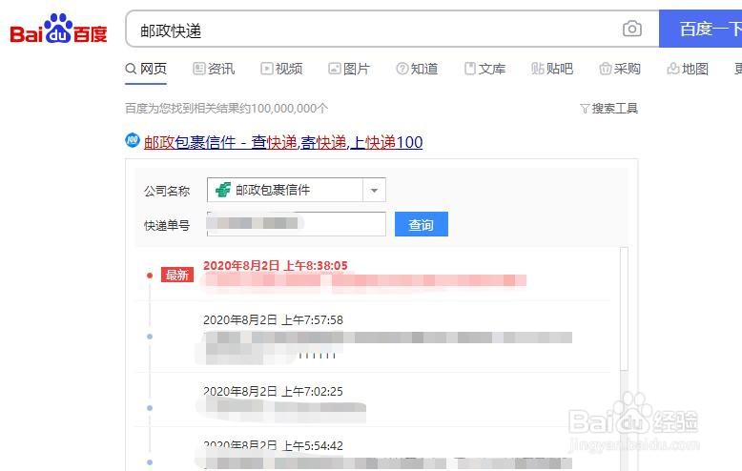Open the 邮政包裹信件 - 查快递 result link
Viewport: 742px width, 471px height.
(x=283, y=142)
